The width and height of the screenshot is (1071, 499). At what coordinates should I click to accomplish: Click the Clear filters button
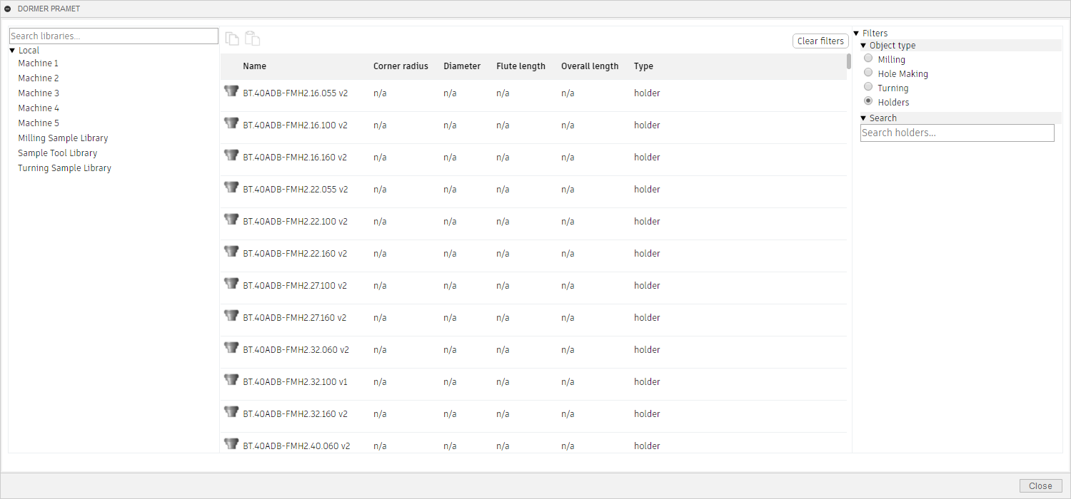click(820, 41)
